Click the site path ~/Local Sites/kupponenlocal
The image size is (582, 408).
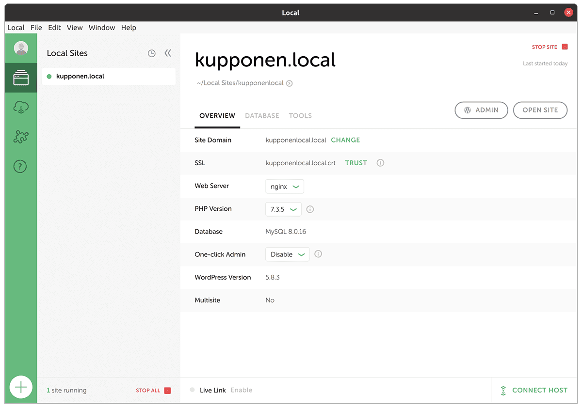(240, 83)
